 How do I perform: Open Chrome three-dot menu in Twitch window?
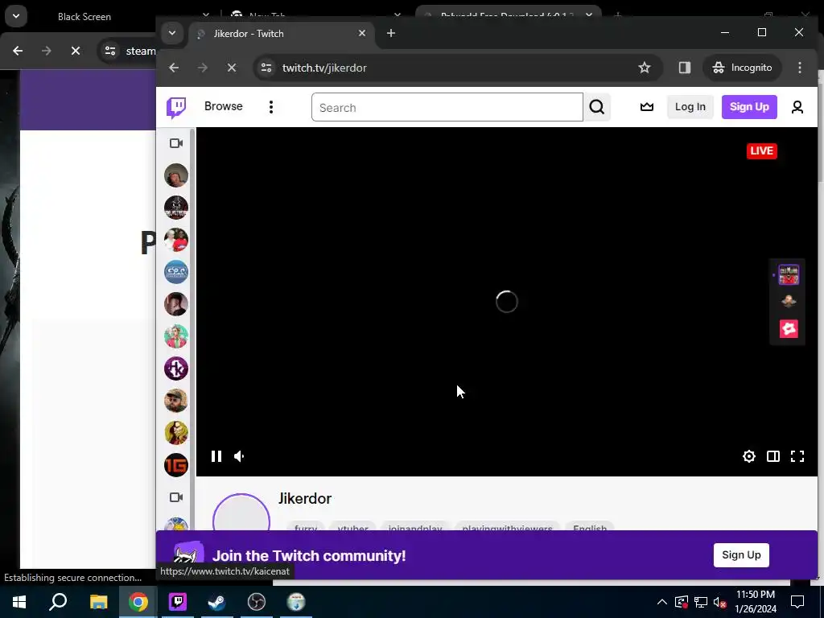tap(799, 68)
